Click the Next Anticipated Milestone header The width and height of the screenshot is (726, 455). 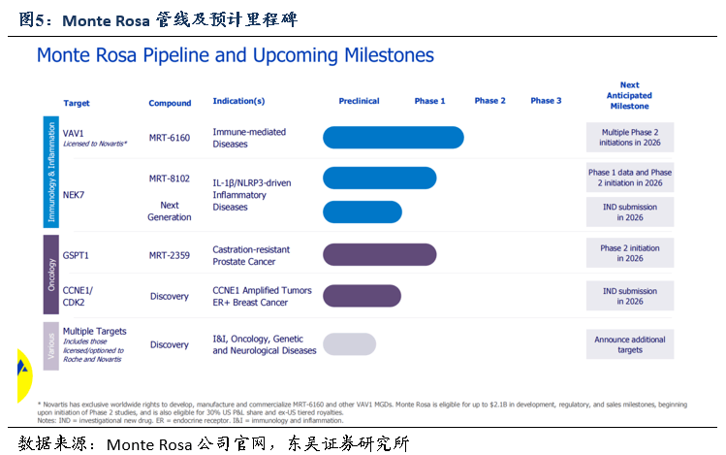pos(629,95)
